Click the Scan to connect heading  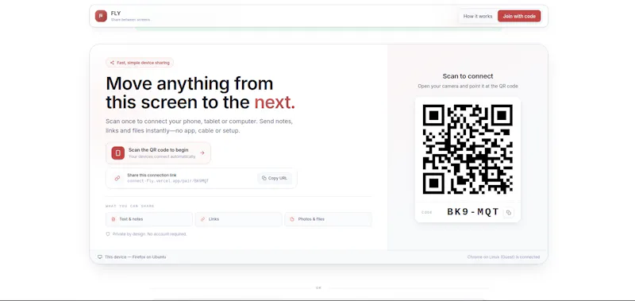click(468, 76)
